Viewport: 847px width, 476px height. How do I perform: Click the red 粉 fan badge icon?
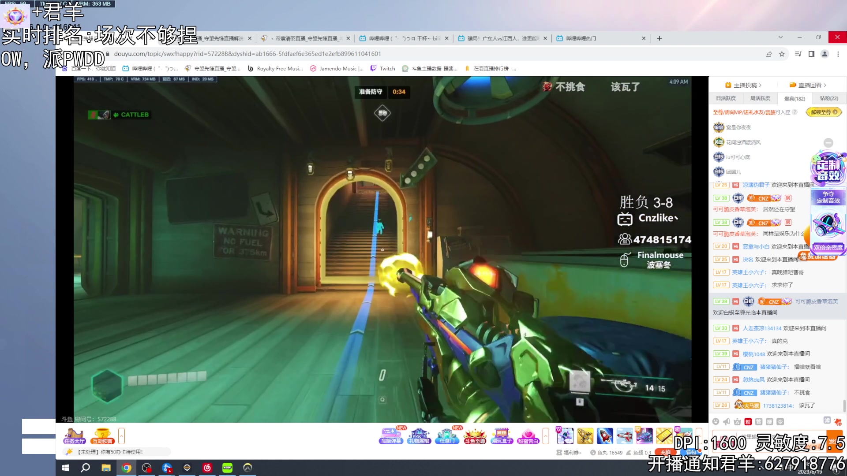coord(748,422)
